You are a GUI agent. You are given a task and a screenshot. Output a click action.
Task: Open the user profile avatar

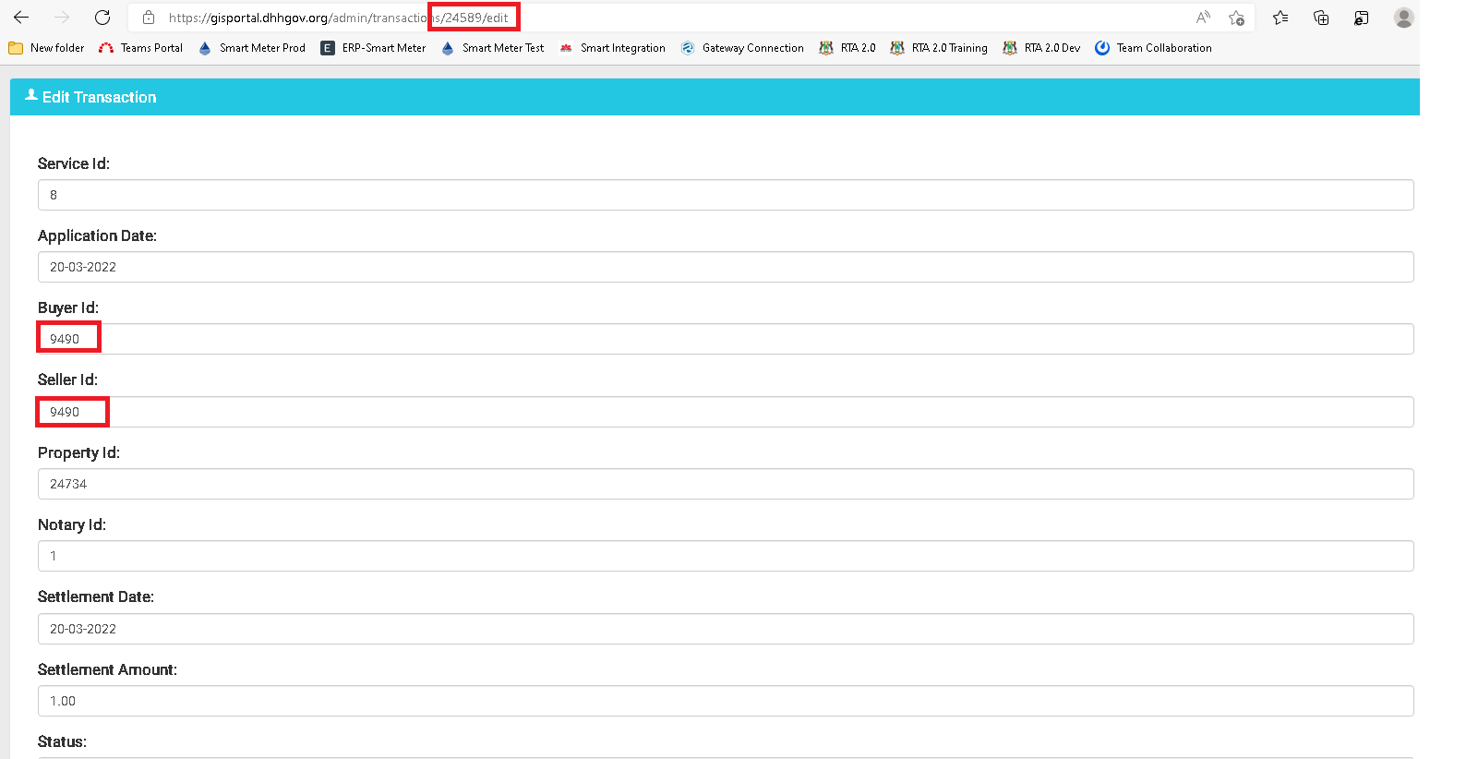click(x=1404, y=18)
